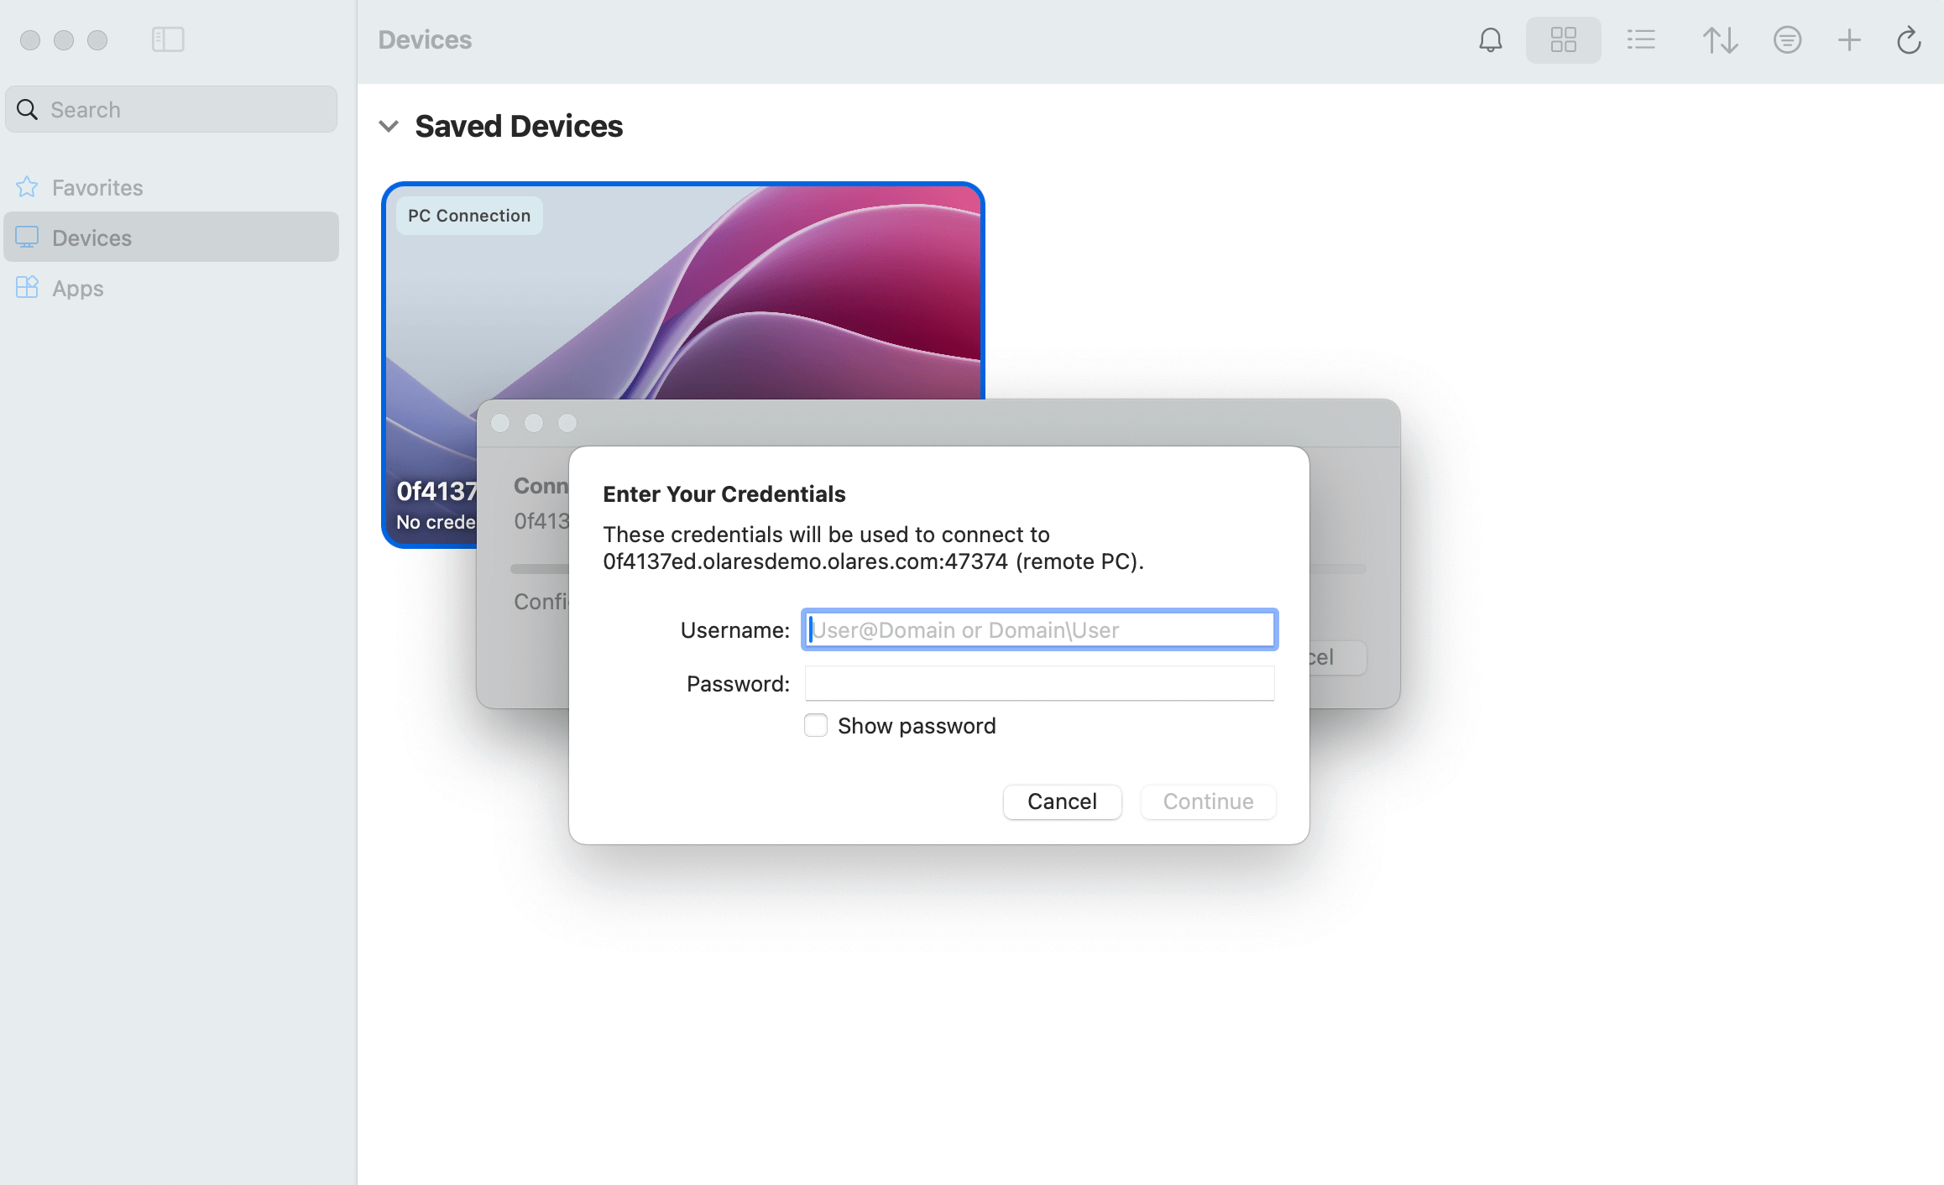Click the notifications bell icon

[x=1490, y=39]
